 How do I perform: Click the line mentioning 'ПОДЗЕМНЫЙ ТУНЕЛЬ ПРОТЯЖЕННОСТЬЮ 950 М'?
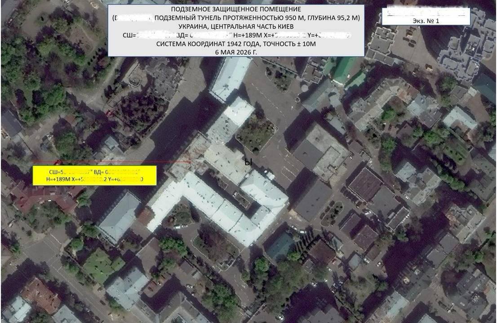pos(236,18)
